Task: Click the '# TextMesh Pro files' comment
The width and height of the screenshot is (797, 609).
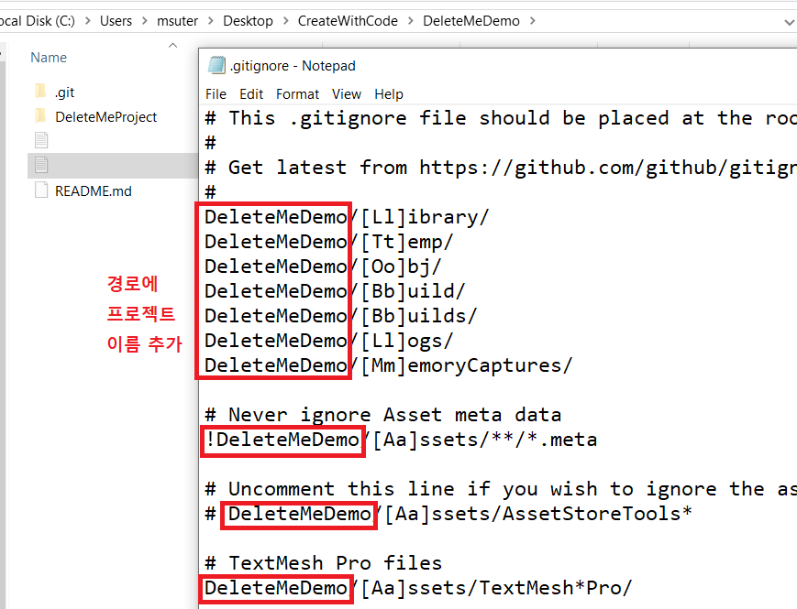Action: pyautogui.click(x=323, y=563)
